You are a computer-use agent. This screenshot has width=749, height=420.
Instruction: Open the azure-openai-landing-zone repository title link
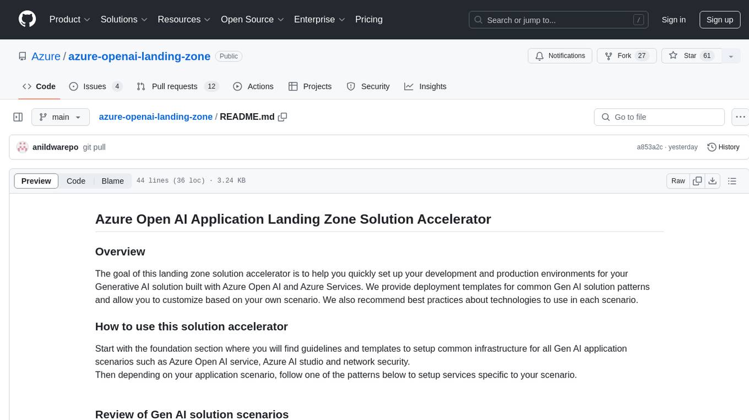click(x=139, y=56)
